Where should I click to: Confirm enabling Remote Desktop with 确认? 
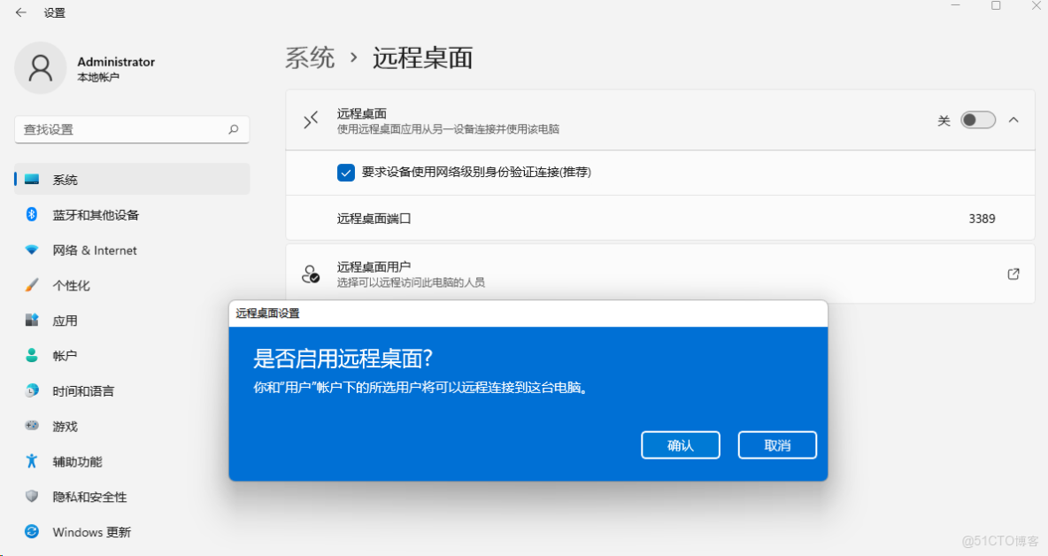tap(680, 444)
